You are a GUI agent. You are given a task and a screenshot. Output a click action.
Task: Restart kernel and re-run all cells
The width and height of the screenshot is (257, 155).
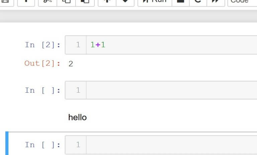point(216,2)
